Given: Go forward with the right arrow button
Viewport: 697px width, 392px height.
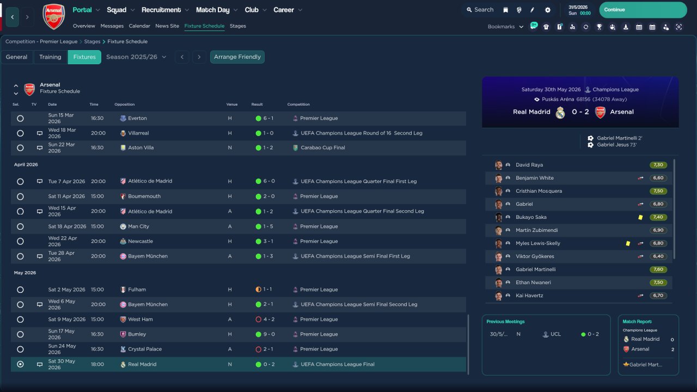Looking at the screenshot, I should pyautogui.click(x=27, y=17).
